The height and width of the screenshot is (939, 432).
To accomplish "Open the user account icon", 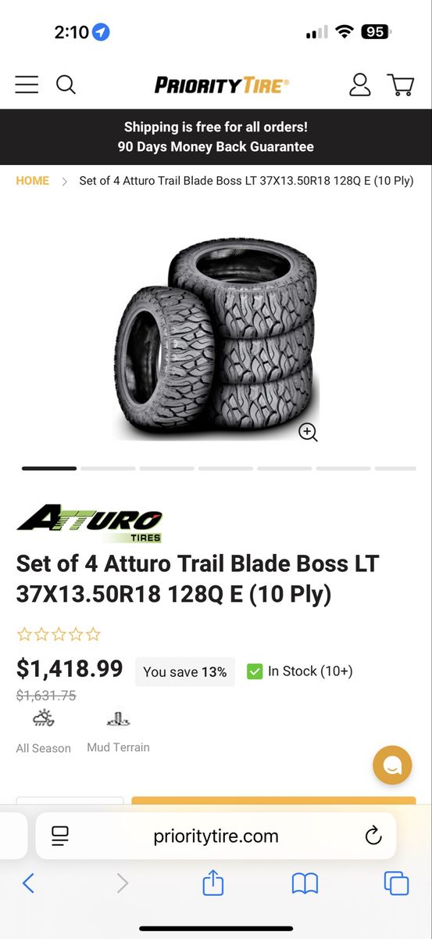I will coord(360,85).
